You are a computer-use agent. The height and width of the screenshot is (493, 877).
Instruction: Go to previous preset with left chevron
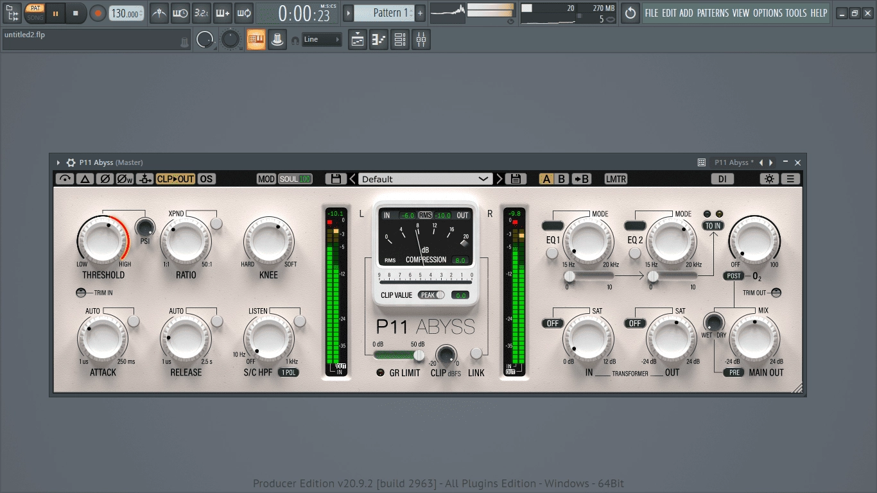[x=352, y=179]
